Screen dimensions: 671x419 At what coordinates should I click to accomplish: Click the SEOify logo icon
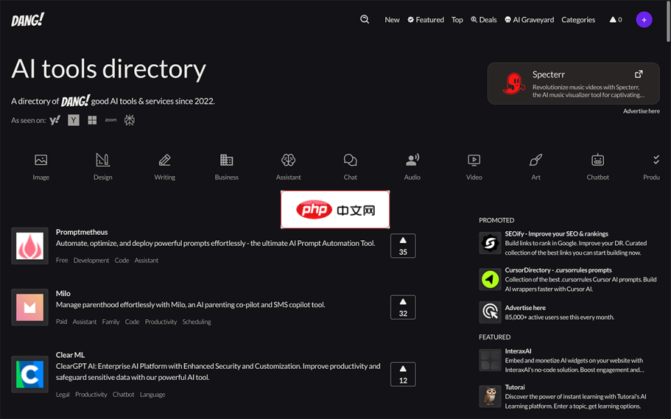click(490, 243)
